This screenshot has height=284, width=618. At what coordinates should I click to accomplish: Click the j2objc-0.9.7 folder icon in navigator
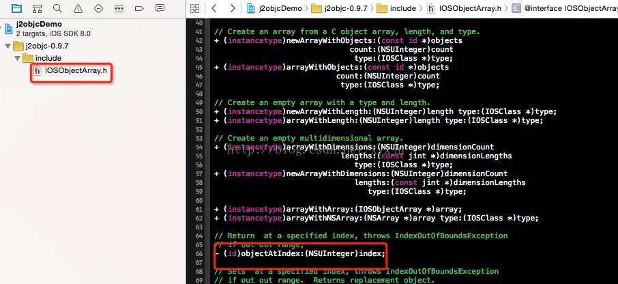[x=18, y=46]
